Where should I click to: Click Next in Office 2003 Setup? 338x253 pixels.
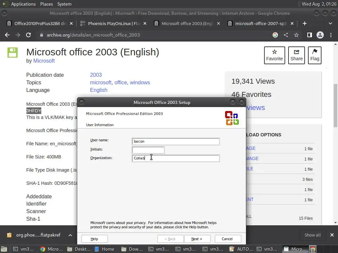pyautogui.click(x=197, y=239)
